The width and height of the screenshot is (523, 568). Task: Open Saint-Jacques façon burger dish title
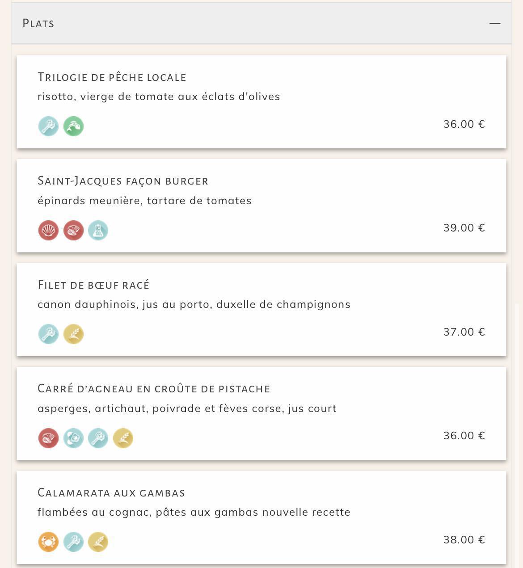pos(123,181)
